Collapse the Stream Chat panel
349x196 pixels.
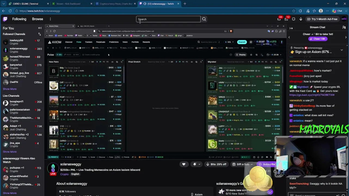pos(291,28)
